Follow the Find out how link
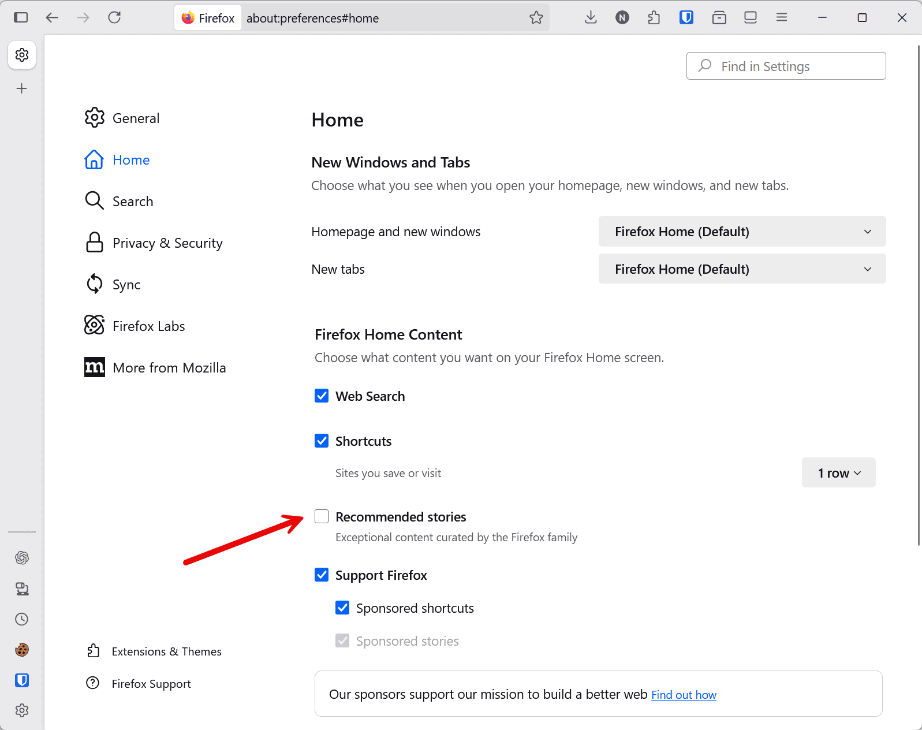 (684, 695)
